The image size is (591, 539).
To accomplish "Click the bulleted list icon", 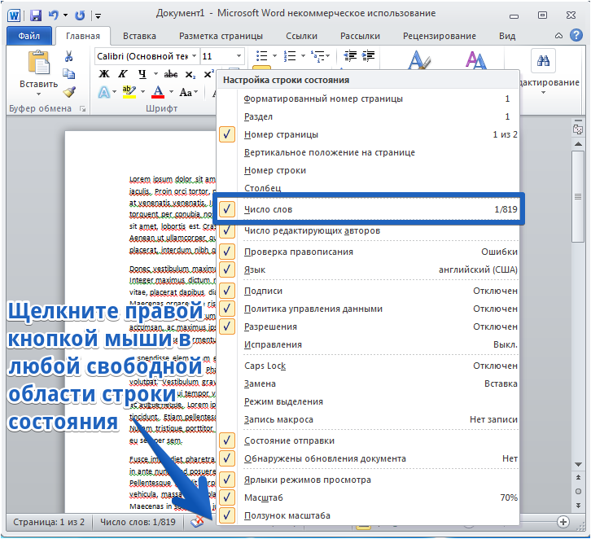I will click(262, 56).
